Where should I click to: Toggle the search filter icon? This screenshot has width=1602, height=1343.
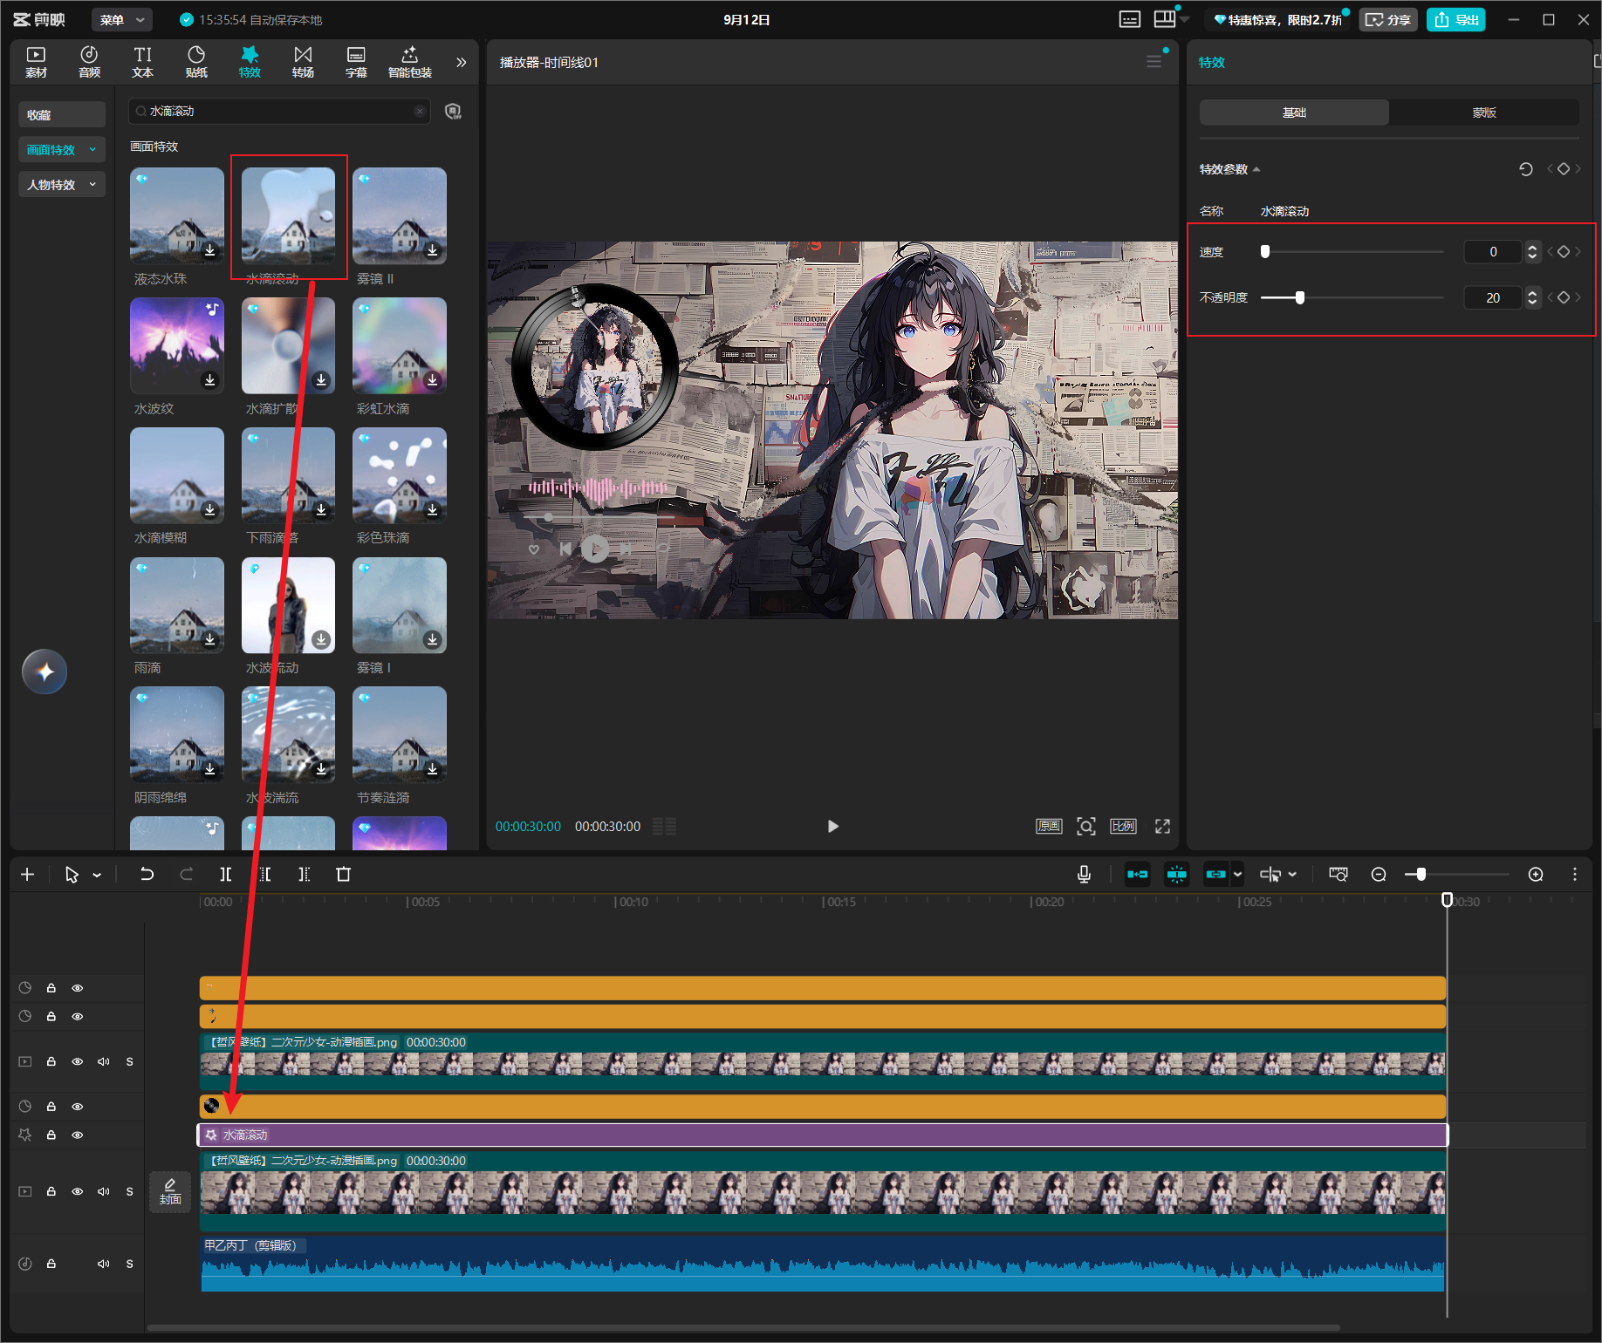click(x=453, y=111)
